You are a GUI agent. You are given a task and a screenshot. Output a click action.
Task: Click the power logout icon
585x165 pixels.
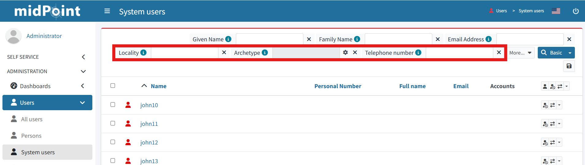click(576, 11)
